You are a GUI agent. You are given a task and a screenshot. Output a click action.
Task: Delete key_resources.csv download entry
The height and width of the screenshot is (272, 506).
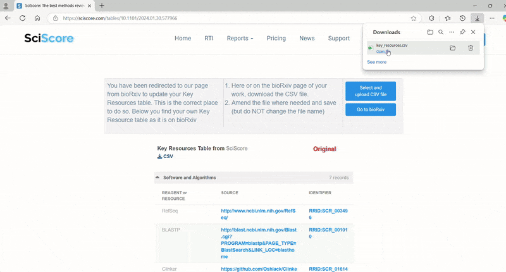[x=471, y=48]
